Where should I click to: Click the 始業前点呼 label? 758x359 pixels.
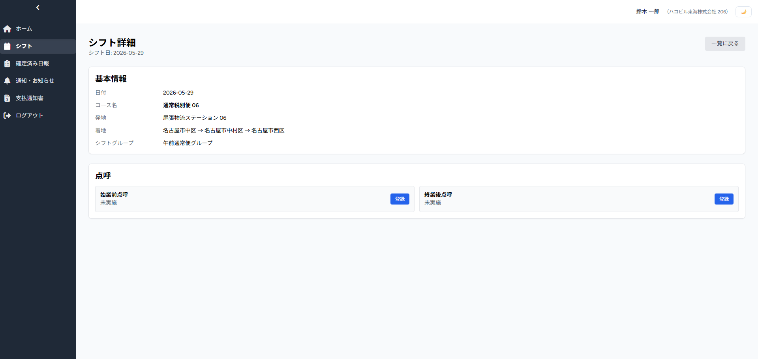pos(114,195)
